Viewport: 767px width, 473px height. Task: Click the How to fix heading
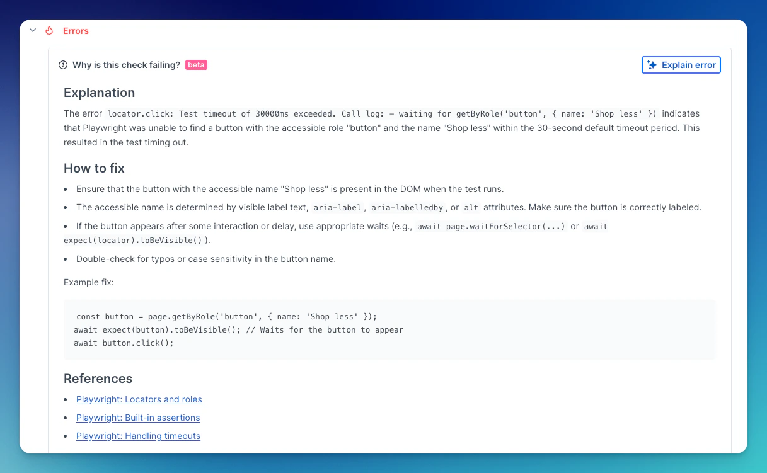click(94, 168)
